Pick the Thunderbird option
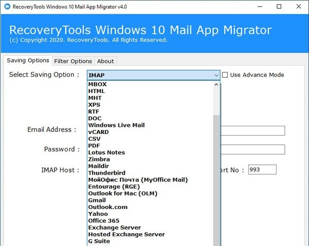Screen dimensions: 309x246 (107, 173)
